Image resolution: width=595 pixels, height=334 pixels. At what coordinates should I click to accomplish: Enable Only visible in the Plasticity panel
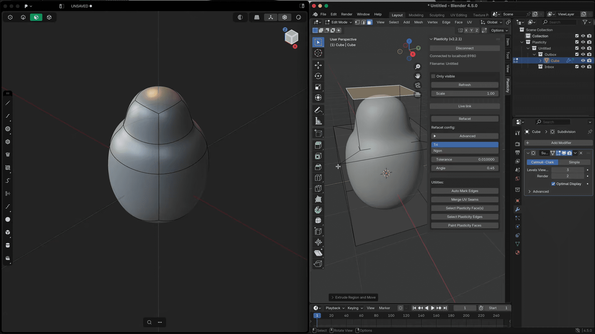click(433, 76)
